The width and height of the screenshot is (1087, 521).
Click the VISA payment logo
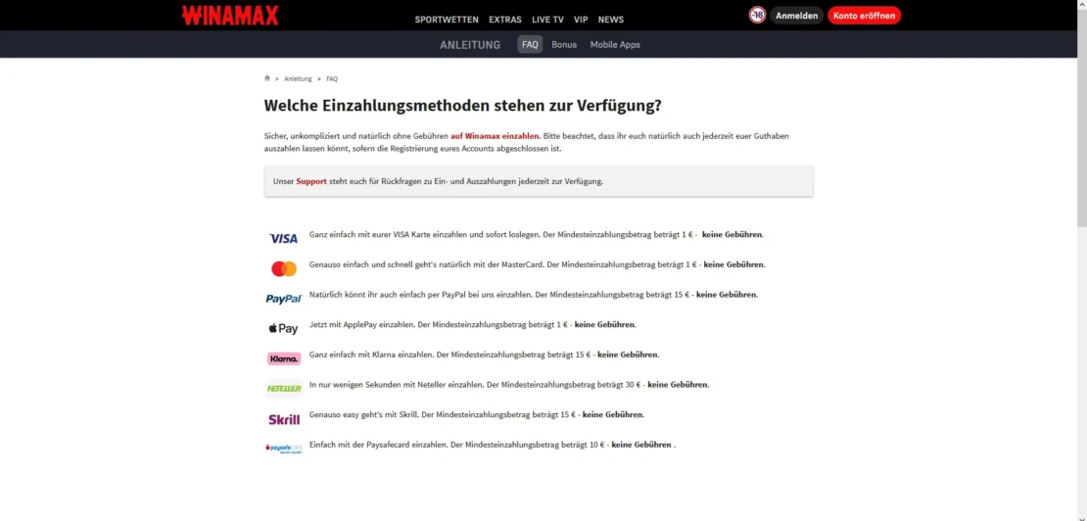point(283,238)
